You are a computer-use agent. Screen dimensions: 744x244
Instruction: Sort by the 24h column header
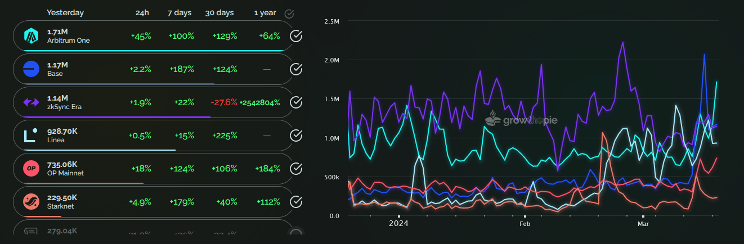tap(142, 12)
